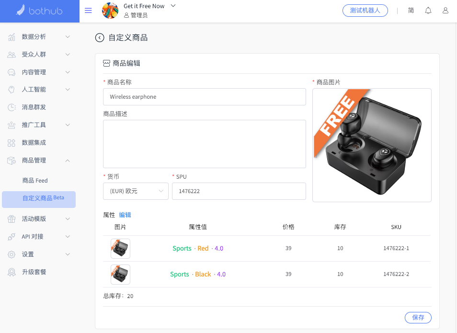The height and width of the screenshot is (333, 457).
Task: Click the thumbnail in the Sports Black row
Action: click(120, 275)
